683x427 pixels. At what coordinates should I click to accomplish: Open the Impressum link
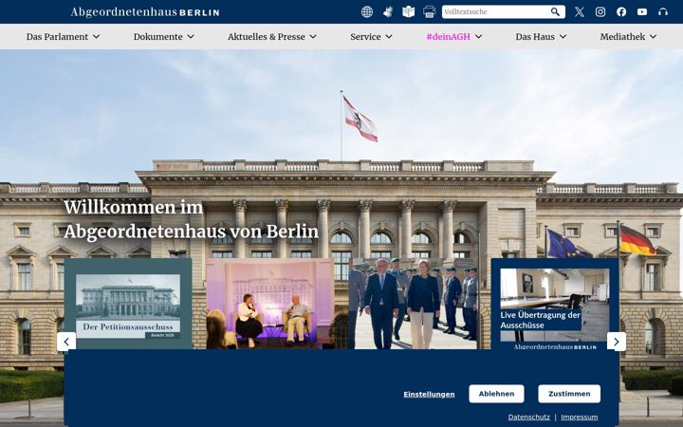[580, 417]
